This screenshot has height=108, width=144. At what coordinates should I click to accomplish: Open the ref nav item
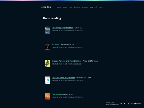pyautogui.click(x=96, y=7)
